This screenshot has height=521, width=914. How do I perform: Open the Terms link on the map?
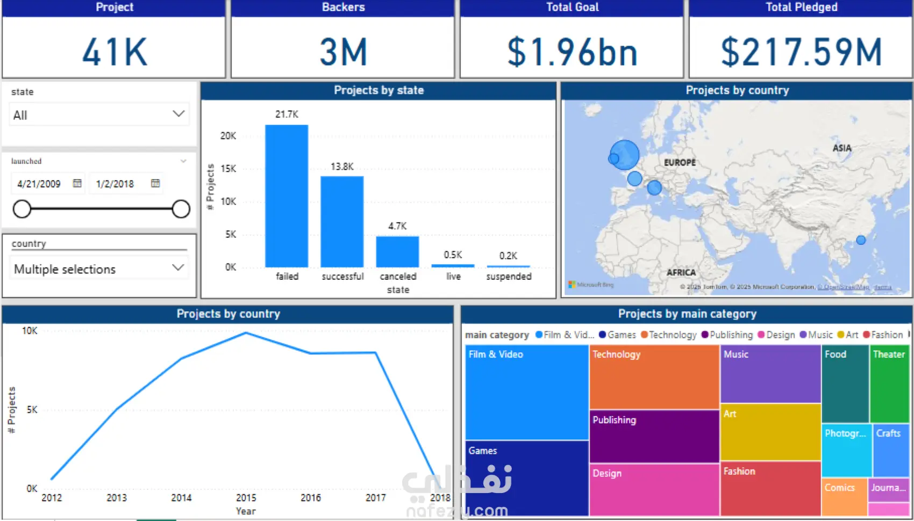click(883, 287)
